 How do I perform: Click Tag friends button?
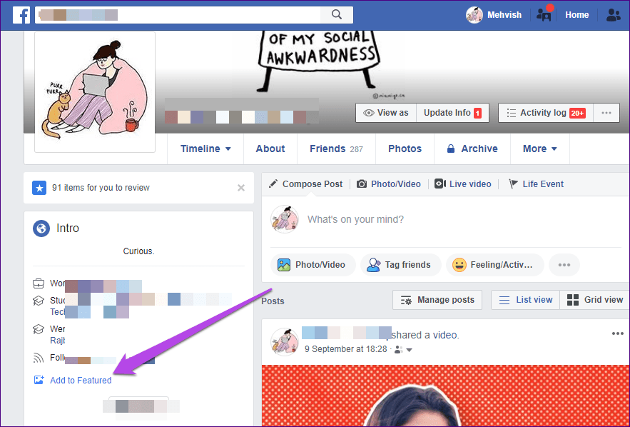click(x=401, y=265)
